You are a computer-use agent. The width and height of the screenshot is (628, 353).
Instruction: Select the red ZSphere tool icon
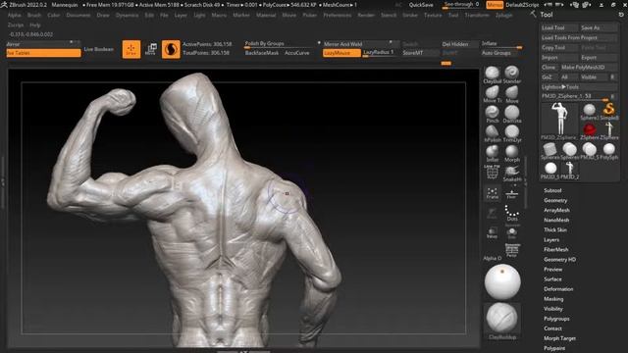[x=589, y=129]
